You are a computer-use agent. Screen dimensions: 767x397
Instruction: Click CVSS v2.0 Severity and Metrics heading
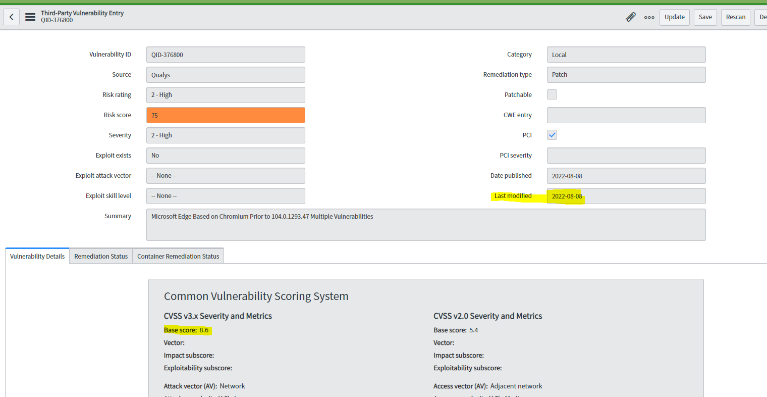[488, 316]
